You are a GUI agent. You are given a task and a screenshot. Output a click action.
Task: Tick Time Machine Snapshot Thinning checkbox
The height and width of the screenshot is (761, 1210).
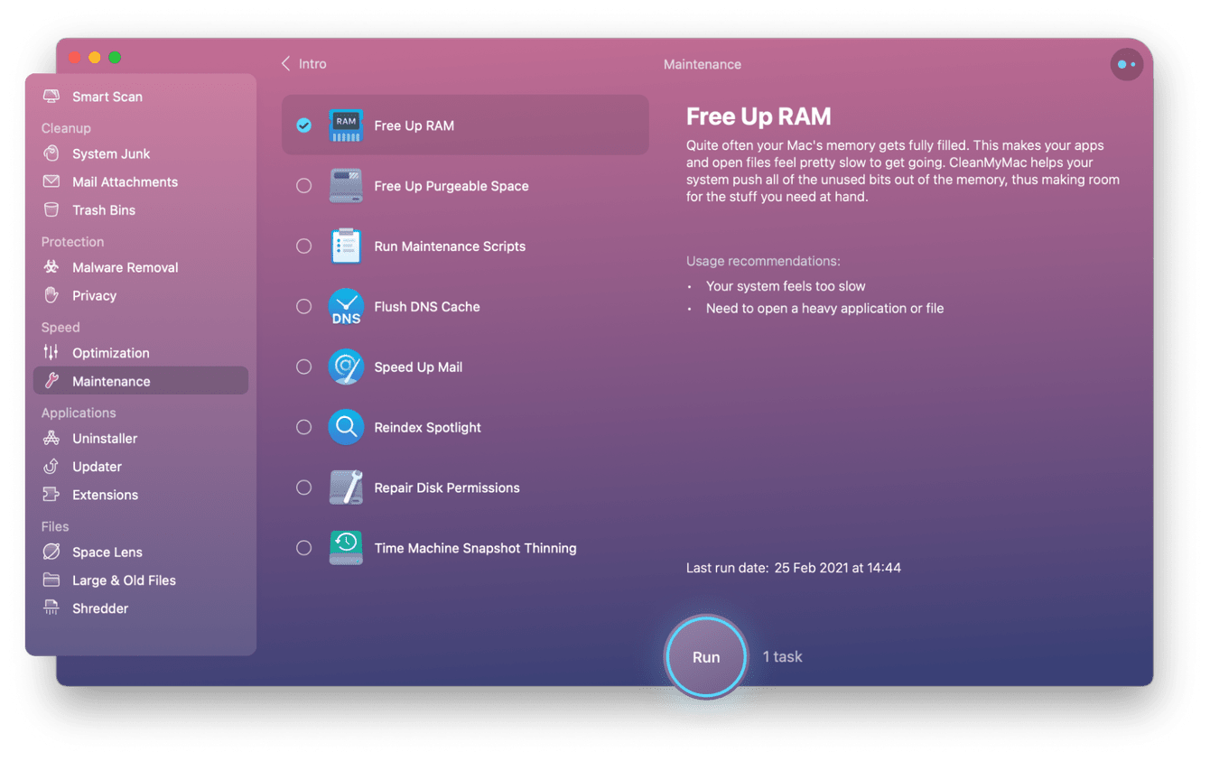pos(304,548)
